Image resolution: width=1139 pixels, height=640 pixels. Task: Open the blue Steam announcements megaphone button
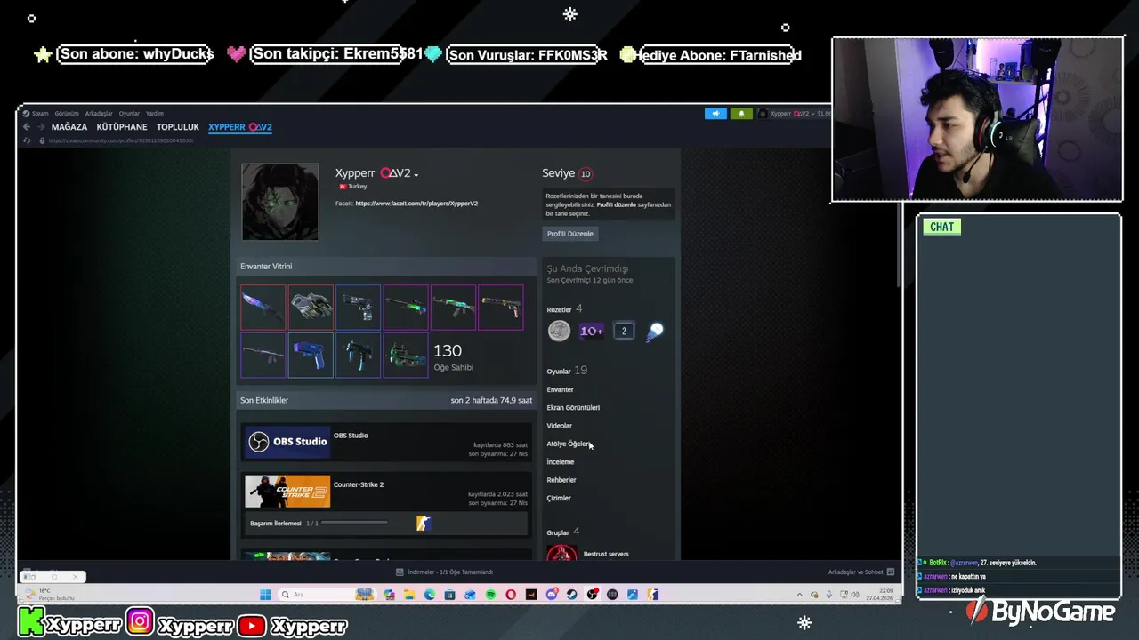715,114
